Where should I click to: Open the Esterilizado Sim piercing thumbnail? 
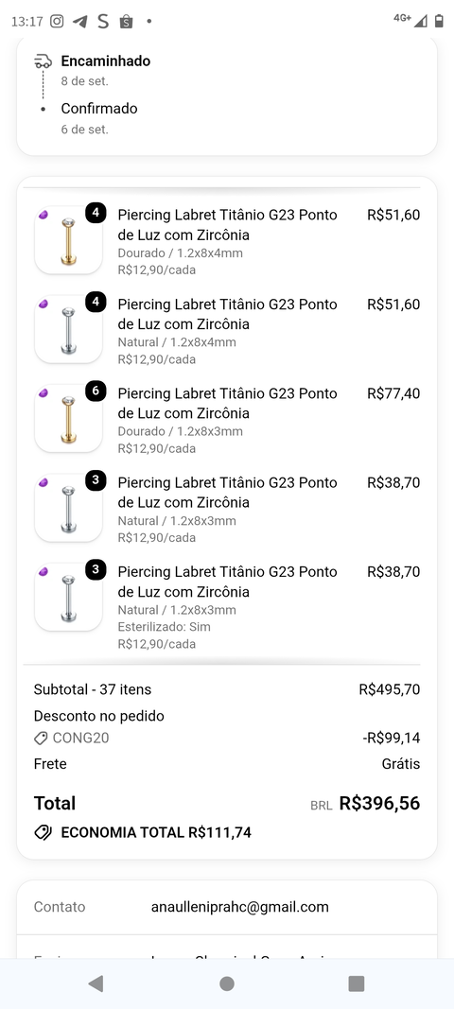click(x=68, y=597)
